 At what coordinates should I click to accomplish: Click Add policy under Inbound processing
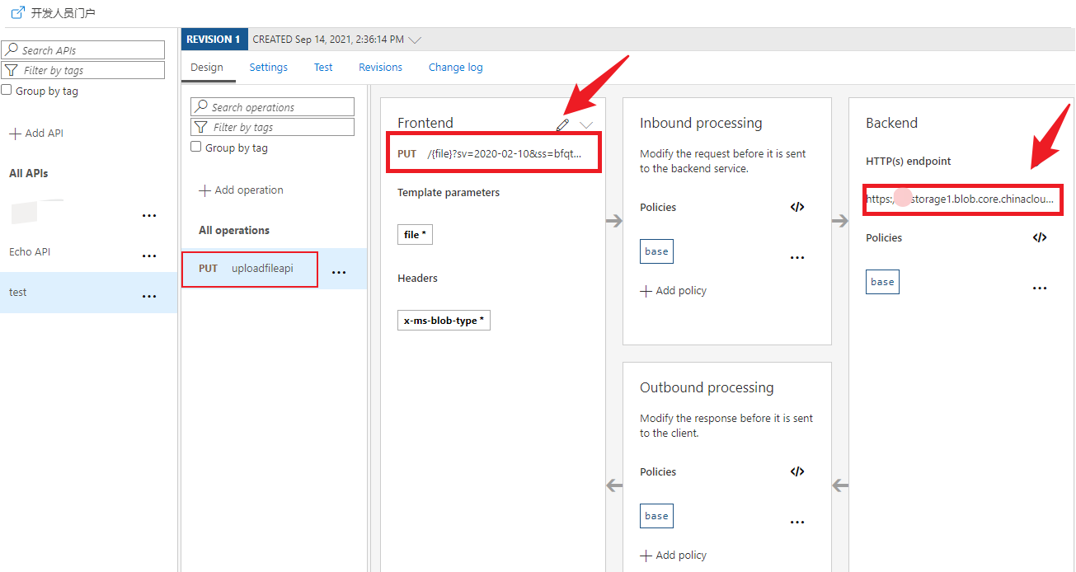[673, 291]
